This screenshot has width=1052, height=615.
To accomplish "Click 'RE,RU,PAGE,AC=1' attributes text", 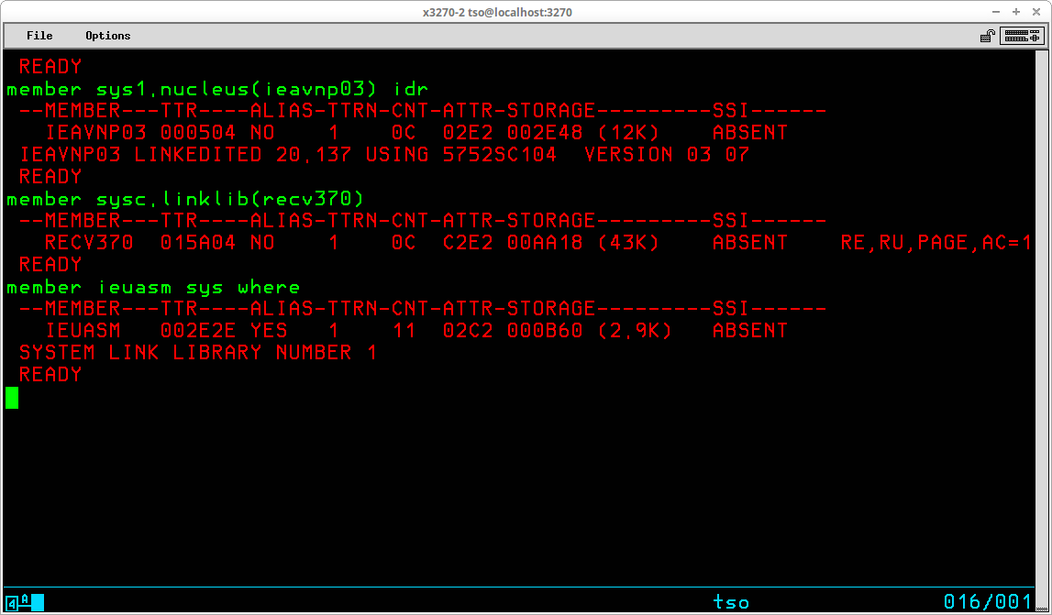I will pyautogui.click(x=936, y=243).
